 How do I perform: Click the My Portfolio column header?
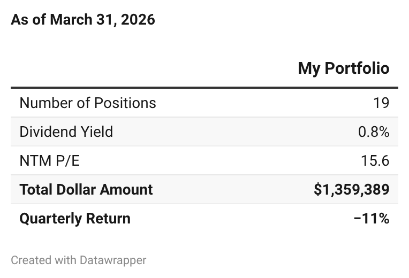pyautogui.click(x=344, y=68)
